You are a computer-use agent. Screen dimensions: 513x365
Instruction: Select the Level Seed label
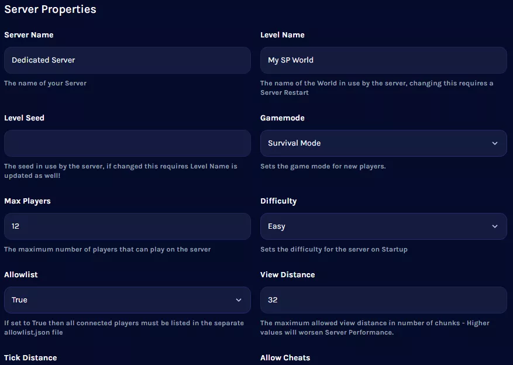(24, 118)
